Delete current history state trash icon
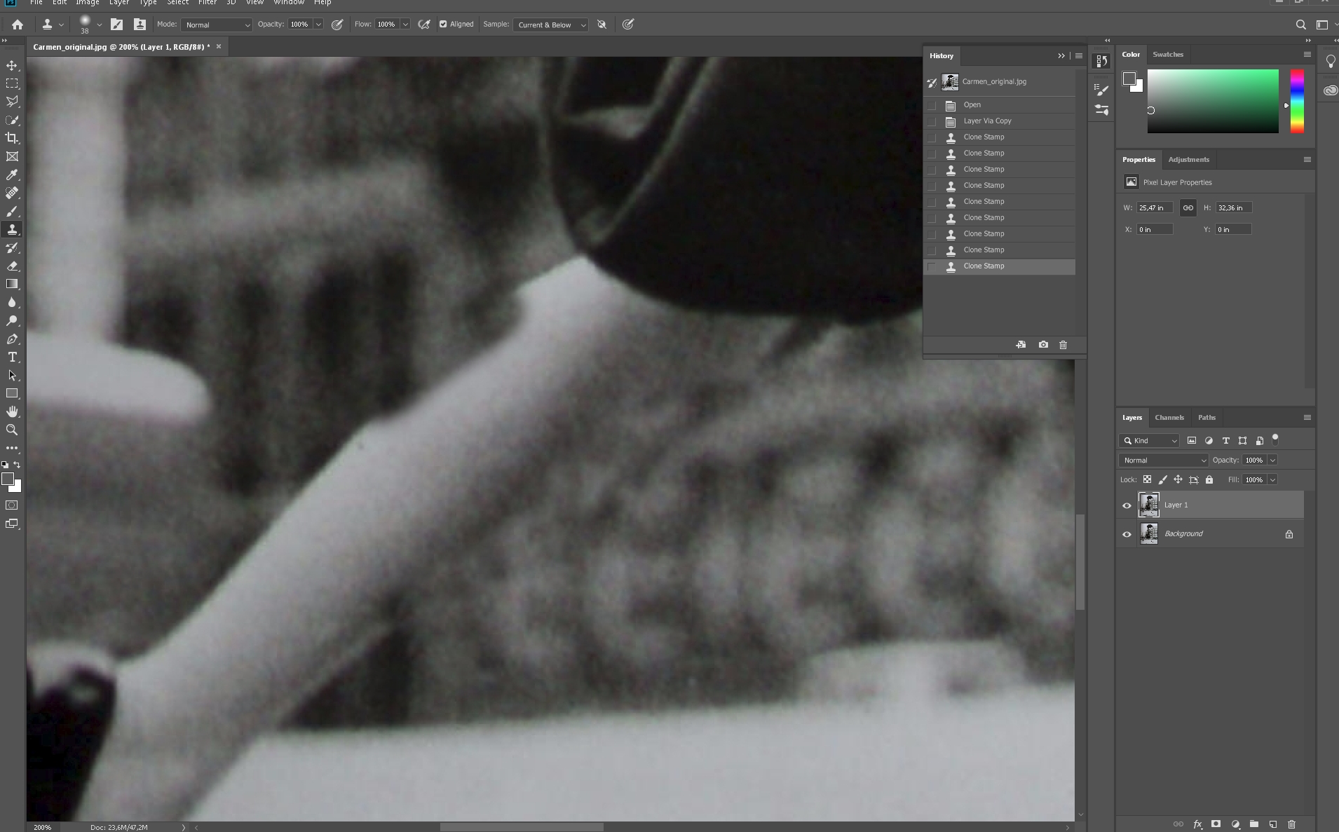 point(1063,345)
